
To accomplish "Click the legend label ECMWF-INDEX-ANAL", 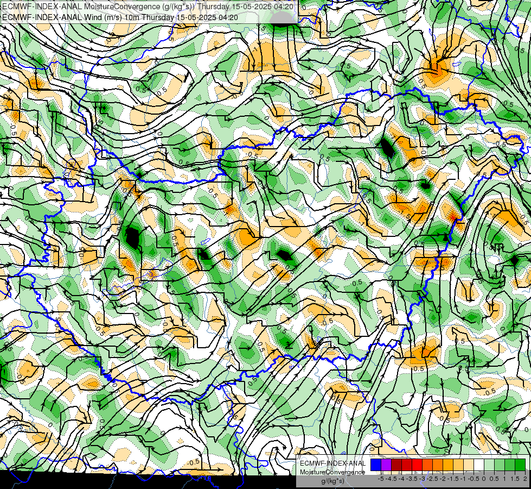I will [333, 463].
